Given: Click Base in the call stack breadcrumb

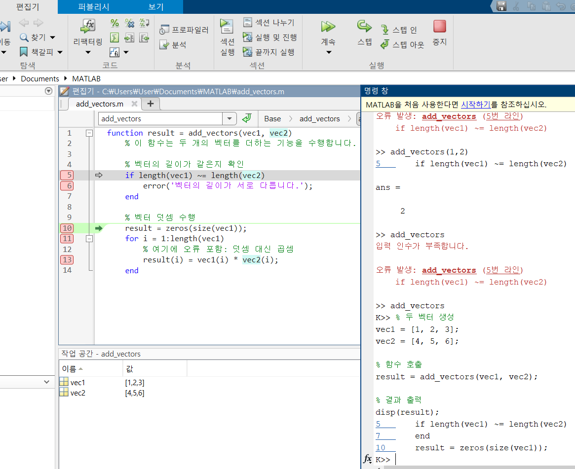Looking at the screenshot, I should click(272, 119).
